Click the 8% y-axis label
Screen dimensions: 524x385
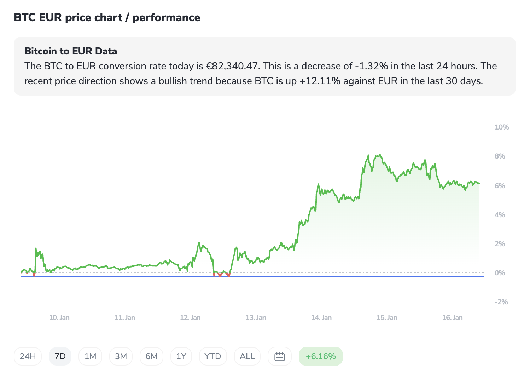(500, 156)
